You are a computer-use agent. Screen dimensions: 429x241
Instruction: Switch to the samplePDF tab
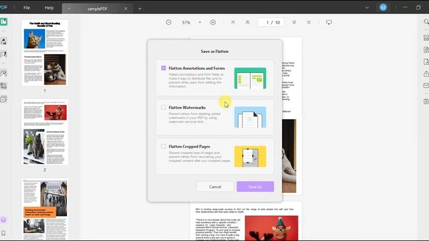[97, 9]
